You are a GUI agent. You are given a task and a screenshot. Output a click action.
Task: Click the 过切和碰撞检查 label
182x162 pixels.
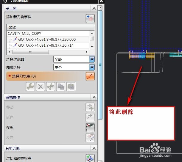tap(19, 158)
